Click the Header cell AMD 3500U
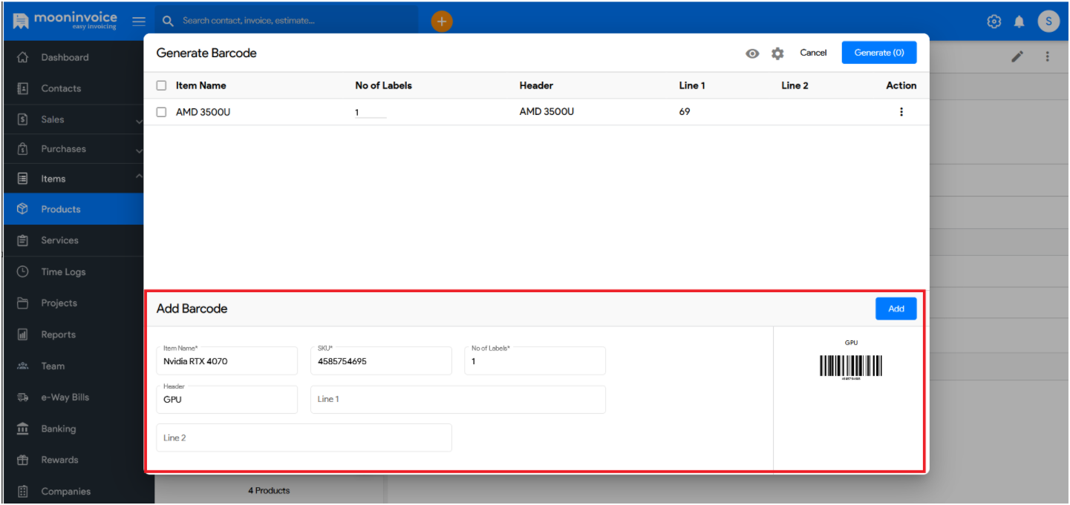1070x505 pixels. 547,112
